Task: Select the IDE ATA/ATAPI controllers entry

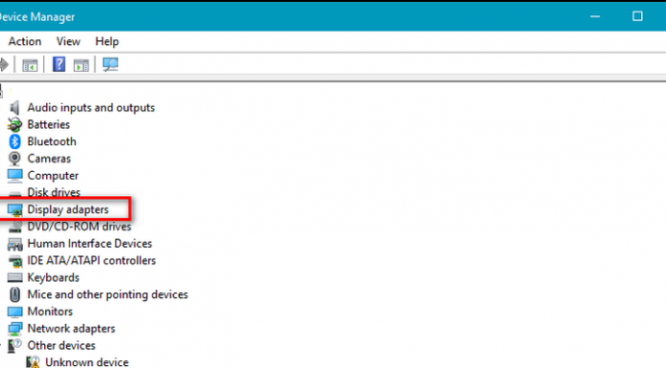Action: point(91,261)
